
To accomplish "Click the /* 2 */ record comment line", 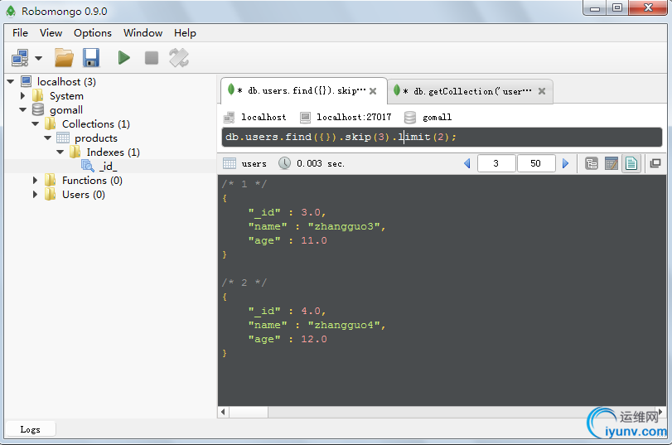I will tap(244, 283).
